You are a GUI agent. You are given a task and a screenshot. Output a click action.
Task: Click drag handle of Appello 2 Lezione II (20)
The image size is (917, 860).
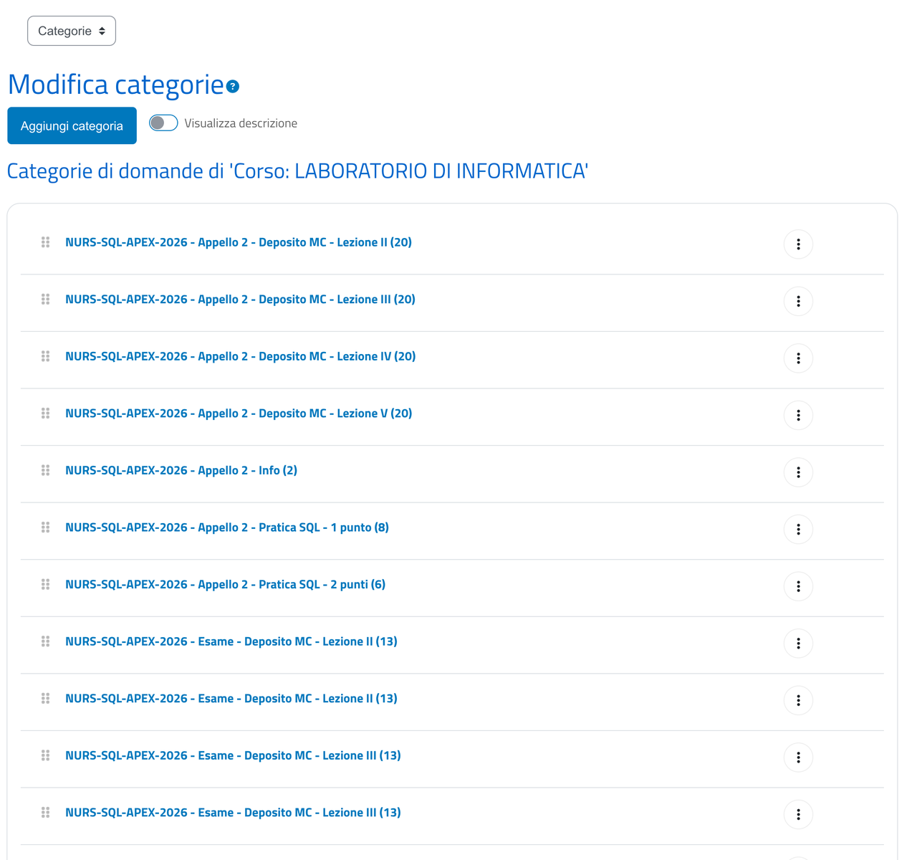(x=45, y=242)
